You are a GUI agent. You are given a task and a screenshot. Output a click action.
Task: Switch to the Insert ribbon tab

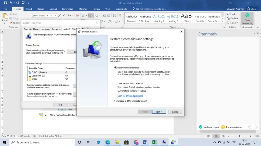[x=29, y=9]
